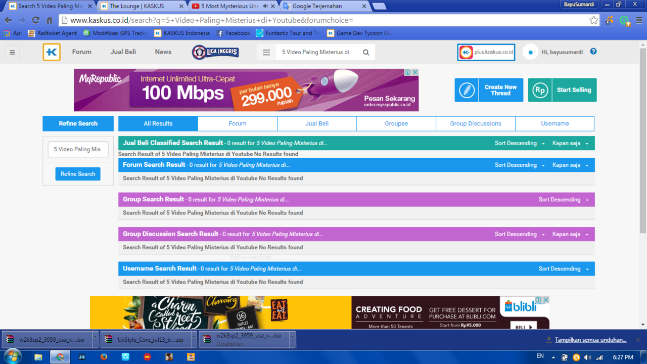Click Tampilkan semua unduhan link
647x364 pixels.
pos(590,340)
